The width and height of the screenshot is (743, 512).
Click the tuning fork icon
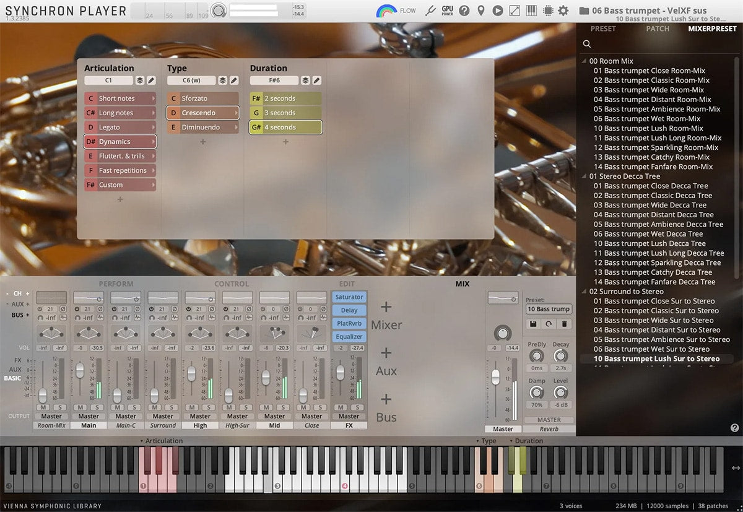pyautogui.click(x=432, y=11)
